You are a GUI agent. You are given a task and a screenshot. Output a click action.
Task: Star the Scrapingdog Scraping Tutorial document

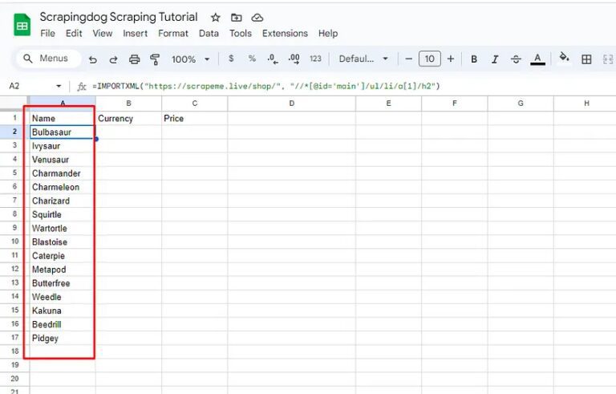(215, 17)
